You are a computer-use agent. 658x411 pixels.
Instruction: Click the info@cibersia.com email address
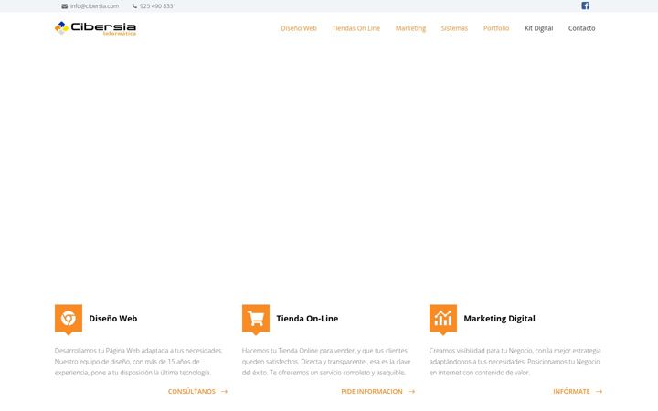point(94,6)
